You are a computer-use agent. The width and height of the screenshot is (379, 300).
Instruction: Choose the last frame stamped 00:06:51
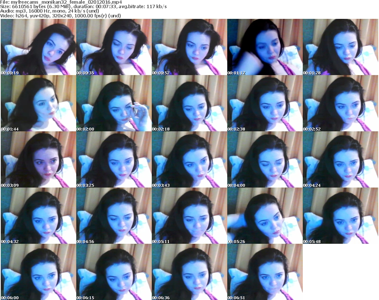pyautogui.click(x=265, y=272)
